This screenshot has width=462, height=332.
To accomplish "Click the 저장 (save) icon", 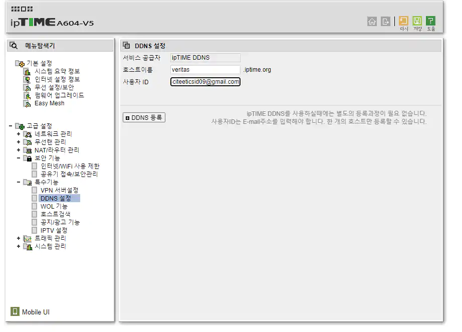I will click(x=417, y=21).
